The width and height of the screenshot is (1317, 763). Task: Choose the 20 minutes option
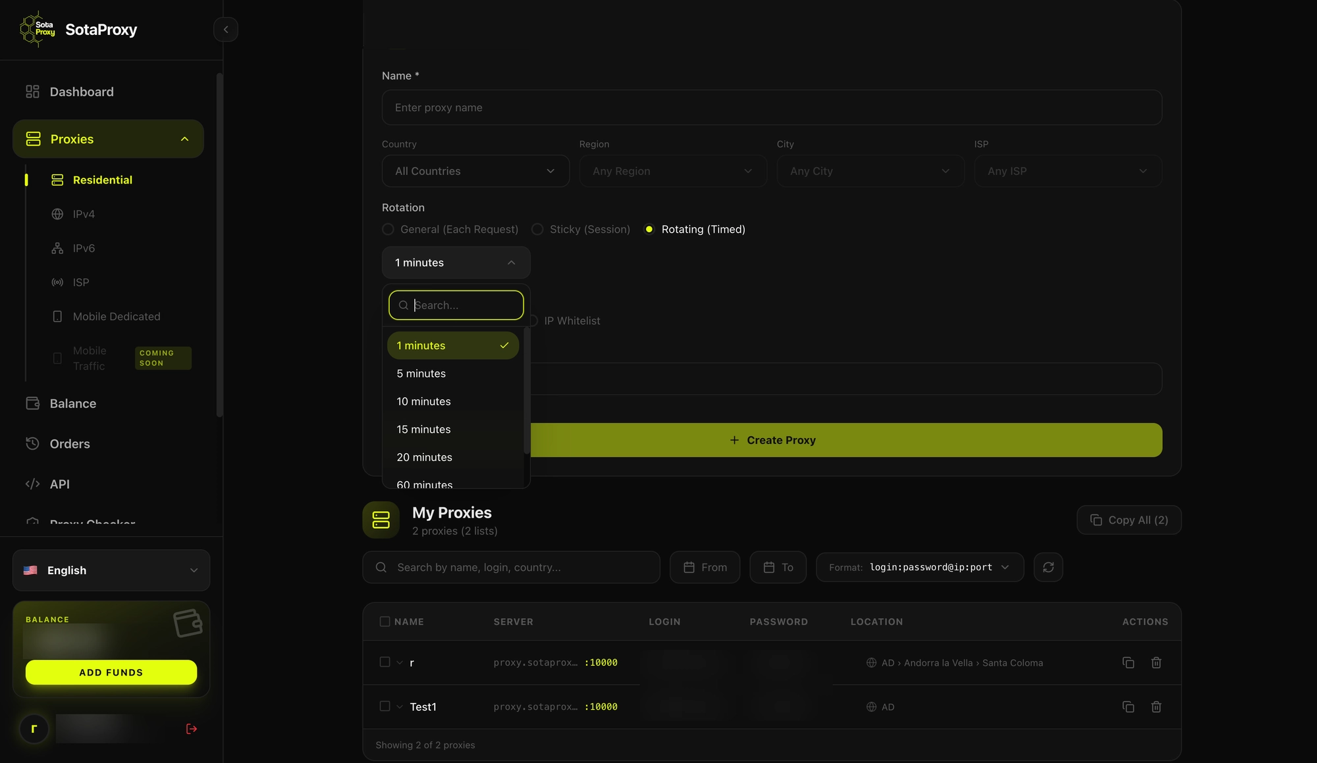[x=453, y=458]
